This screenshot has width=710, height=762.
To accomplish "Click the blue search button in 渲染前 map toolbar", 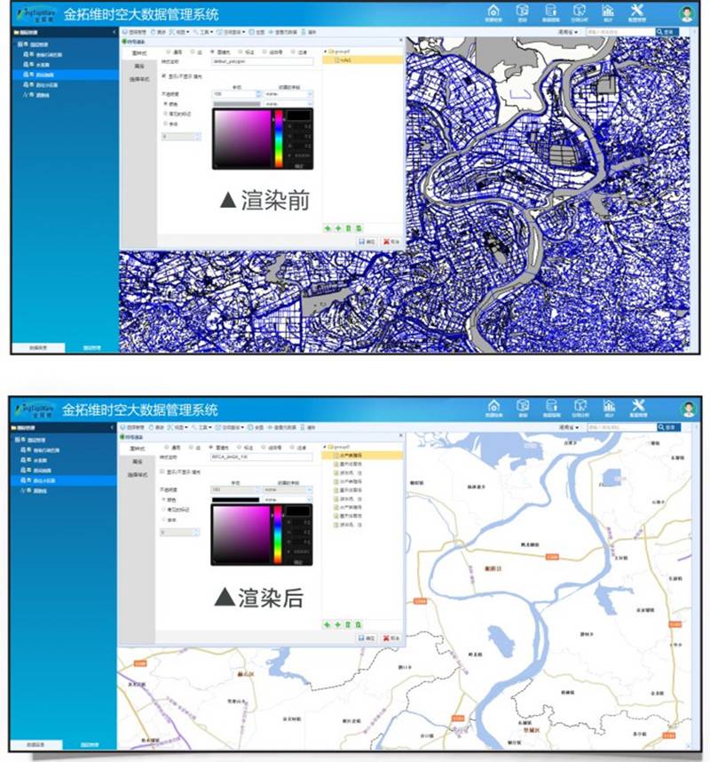I will 668,31.
